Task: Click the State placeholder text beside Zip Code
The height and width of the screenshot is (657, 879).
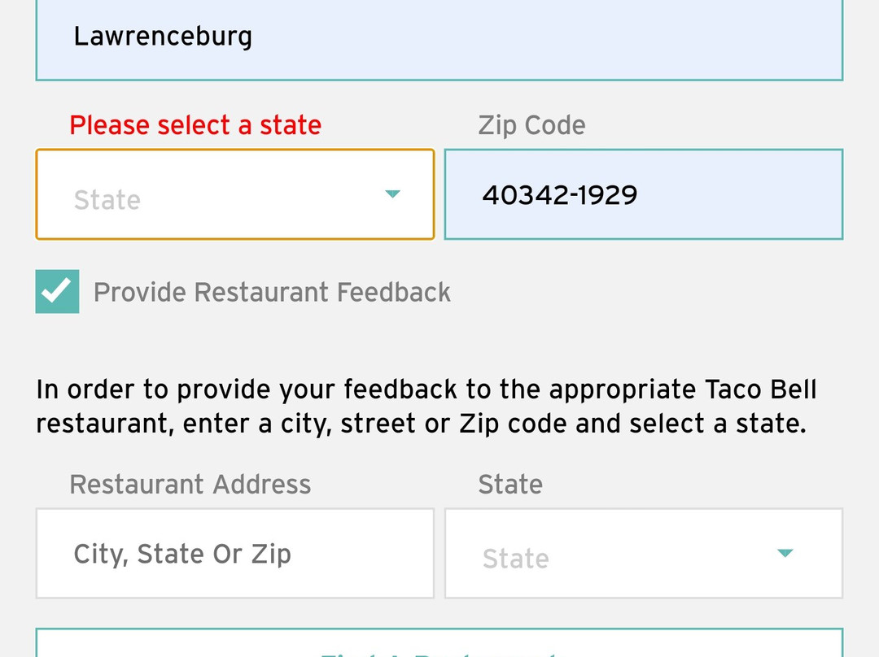Action: [x=107, y=200]
